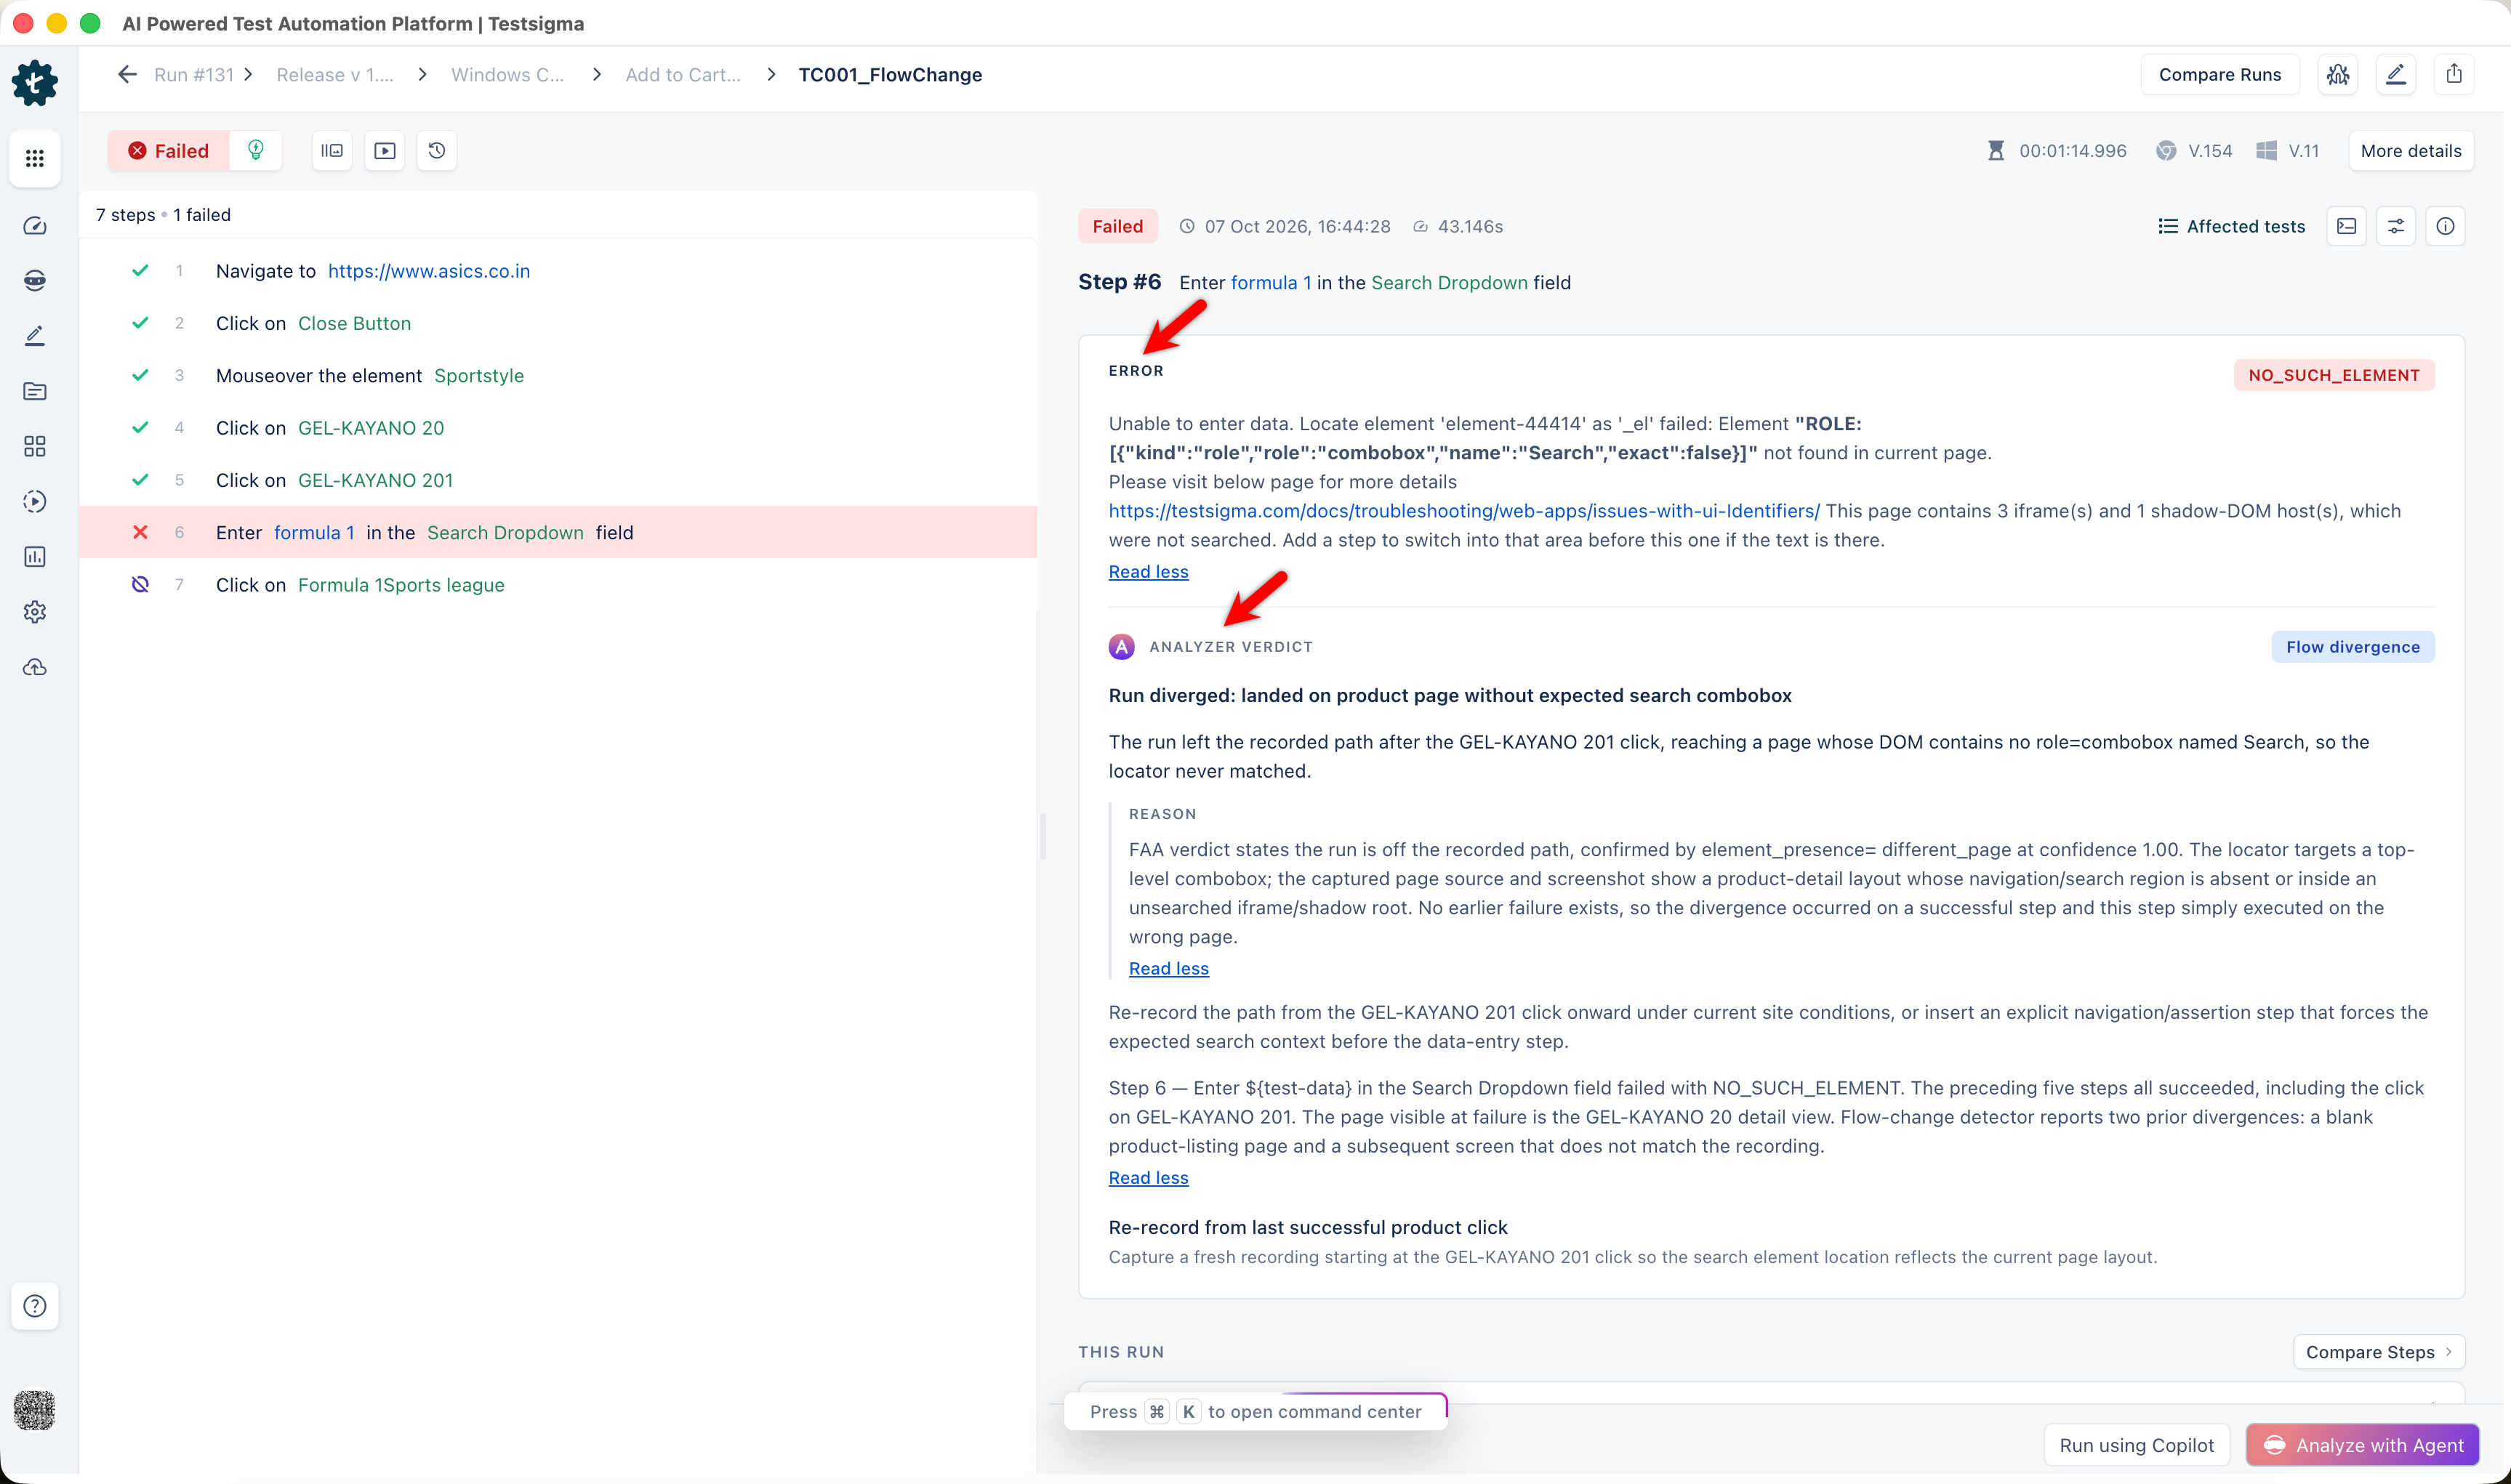Open the cloud upload icon in sidebar

tap(35, 667)
